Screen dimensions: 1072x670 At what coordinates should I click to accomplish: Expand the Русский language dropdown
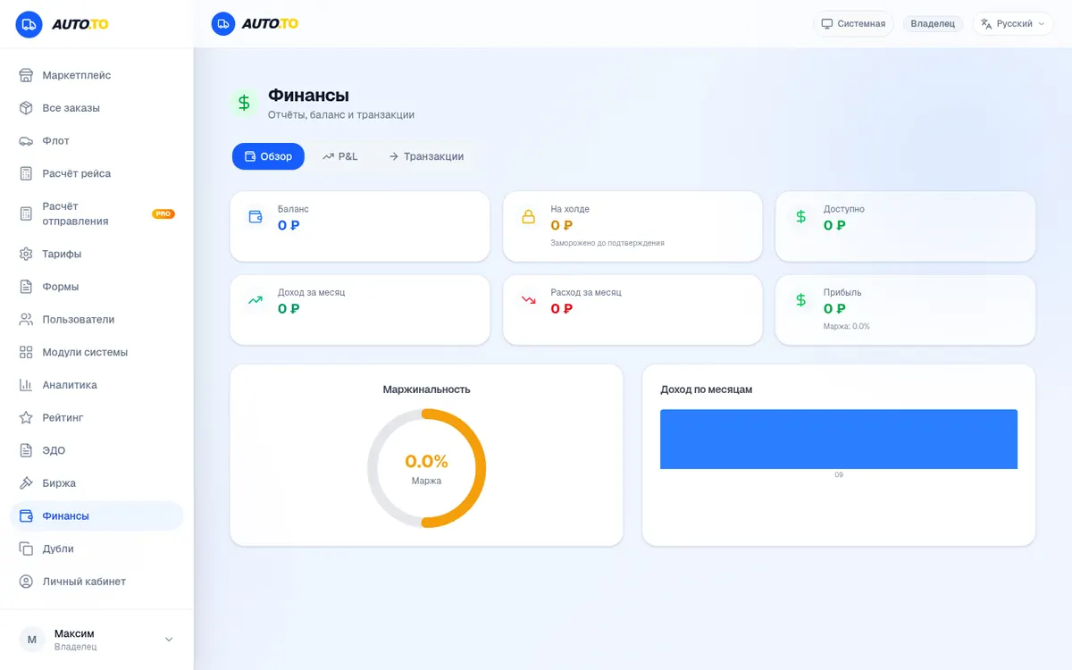(1014, 23)
